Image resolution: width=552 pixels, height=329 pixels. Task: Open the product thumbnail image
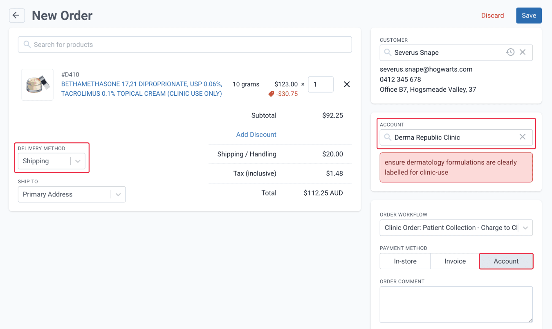click(x=37, y=85)
